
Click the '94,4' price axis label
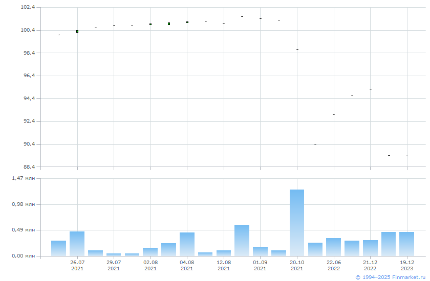point(29,98)
